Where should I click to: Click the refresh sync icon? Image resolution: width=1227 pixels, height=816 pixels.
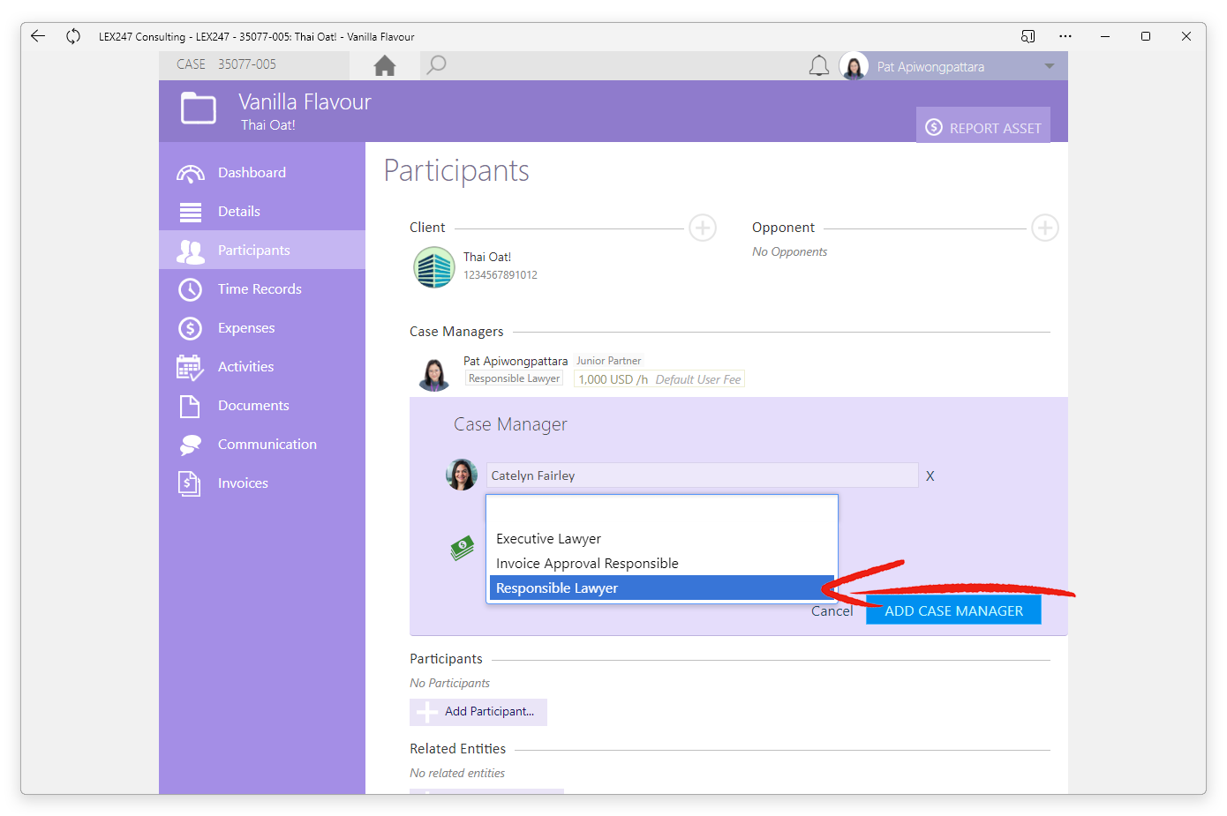73,36
